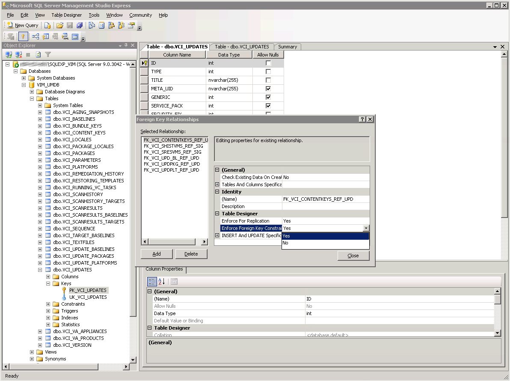The image size is (510, 381).
Task: Collapse the dbo.VCI_UPDATES tree node
Action: coord(40,270)
